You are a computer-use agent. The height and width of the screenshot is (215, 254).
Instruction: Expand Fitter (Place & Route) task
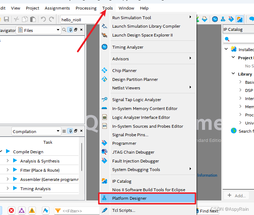click(7, 170)
